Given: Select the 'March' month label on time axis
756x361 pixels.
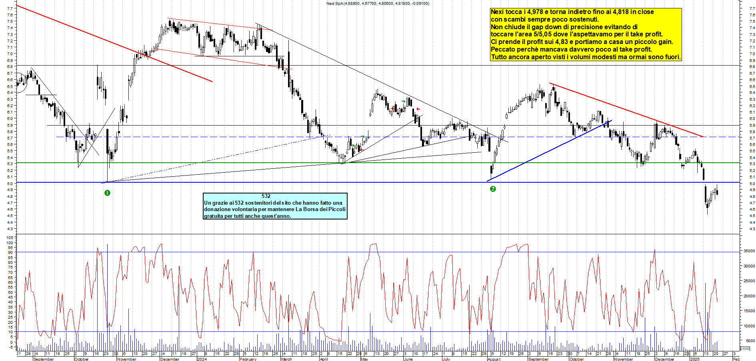Looking at the screenshot, I should click(286, 359).
